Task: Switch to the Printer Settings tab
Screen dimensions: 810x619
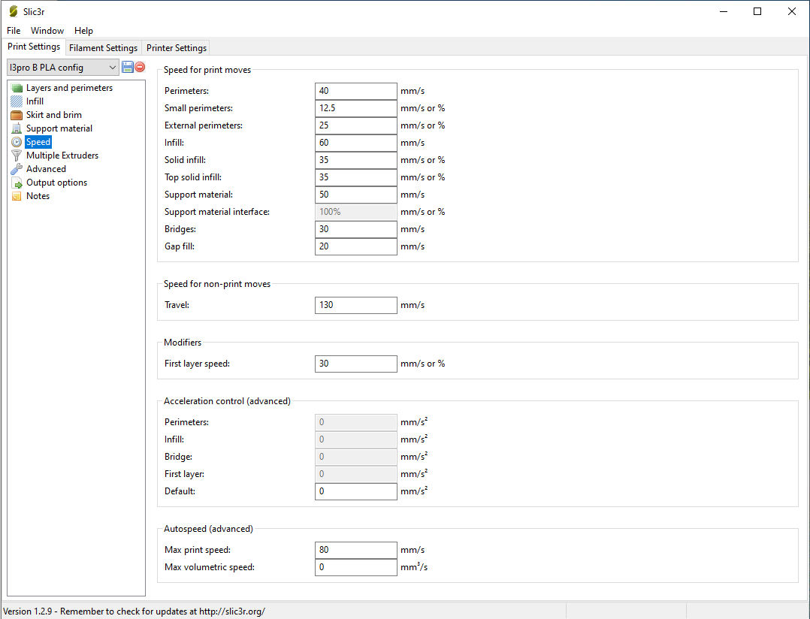Action: pyautogui.click(x=177, y=48)
